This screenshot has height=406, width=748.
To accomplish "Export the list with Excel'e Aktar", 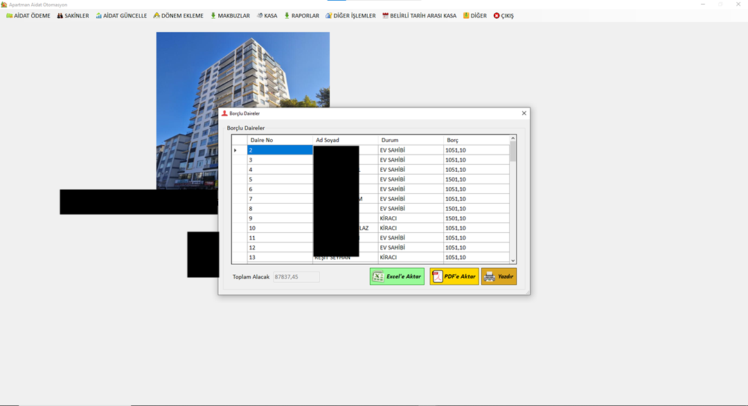I will coord(397,276).
